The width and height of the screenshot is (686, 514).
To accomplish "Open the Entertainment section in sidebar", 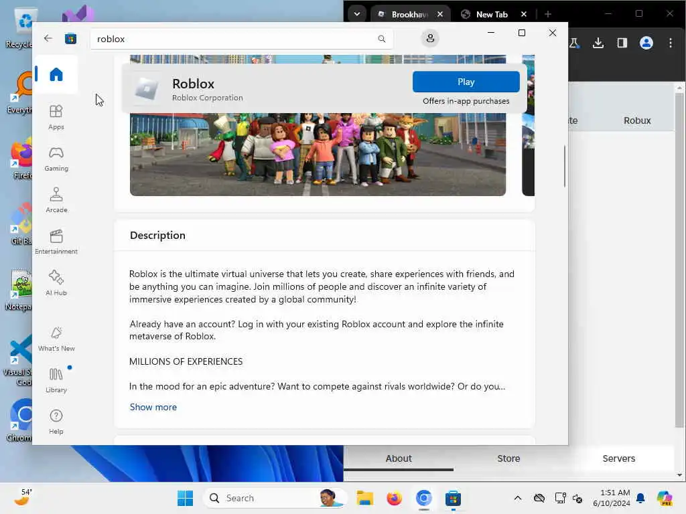I will 56,242.
